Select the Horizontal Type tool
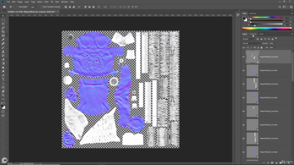This screenshot has width=294, height=165. pos(3,79)
